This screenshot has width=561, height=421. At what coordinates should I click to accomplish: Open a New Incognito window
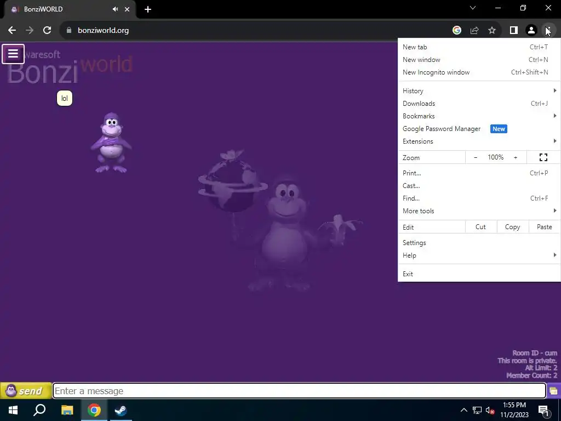pyautogui.click(x=479, y=72)
